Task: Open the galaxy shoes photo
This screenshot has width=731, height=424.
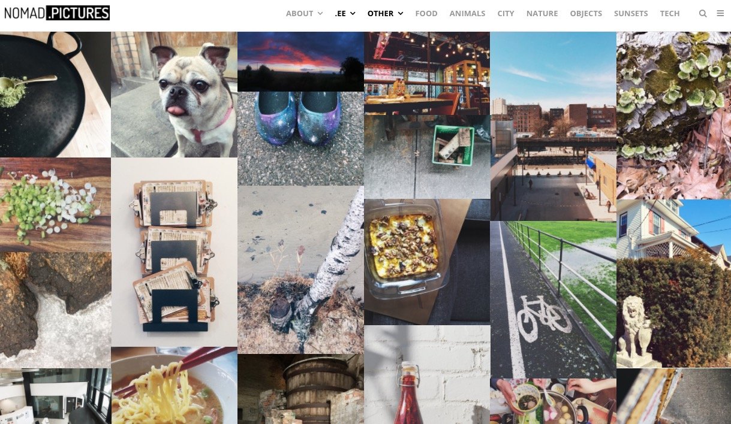Action: (300, 138)
